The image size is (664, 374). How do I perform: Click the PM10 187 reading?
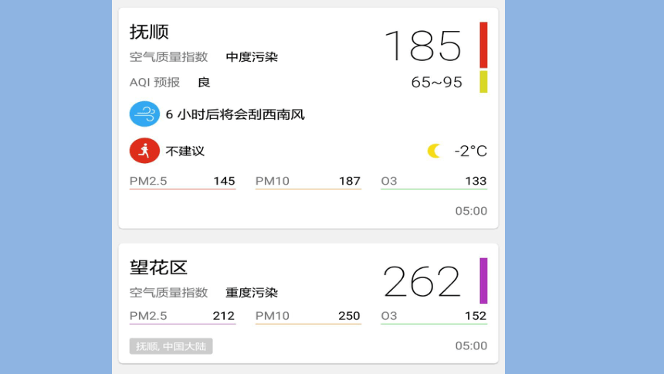(308, 182)
